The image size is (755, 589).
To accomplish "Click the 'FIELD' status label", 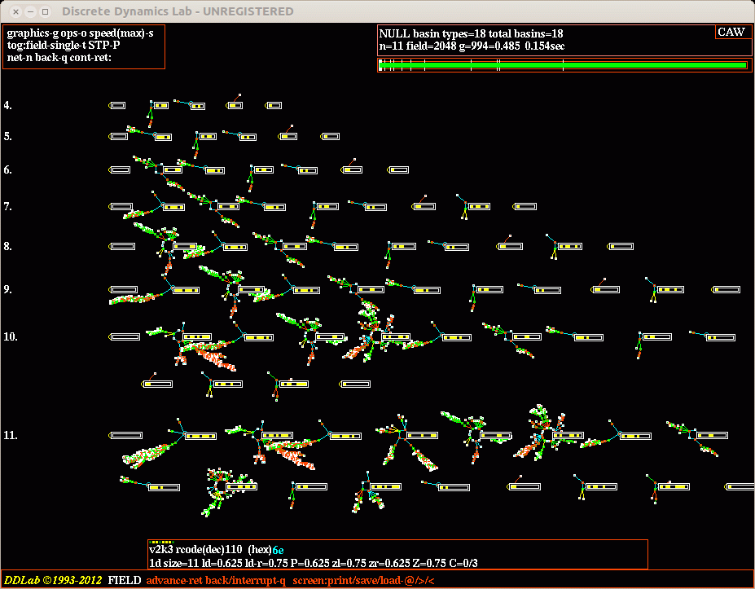I will 125,580.
